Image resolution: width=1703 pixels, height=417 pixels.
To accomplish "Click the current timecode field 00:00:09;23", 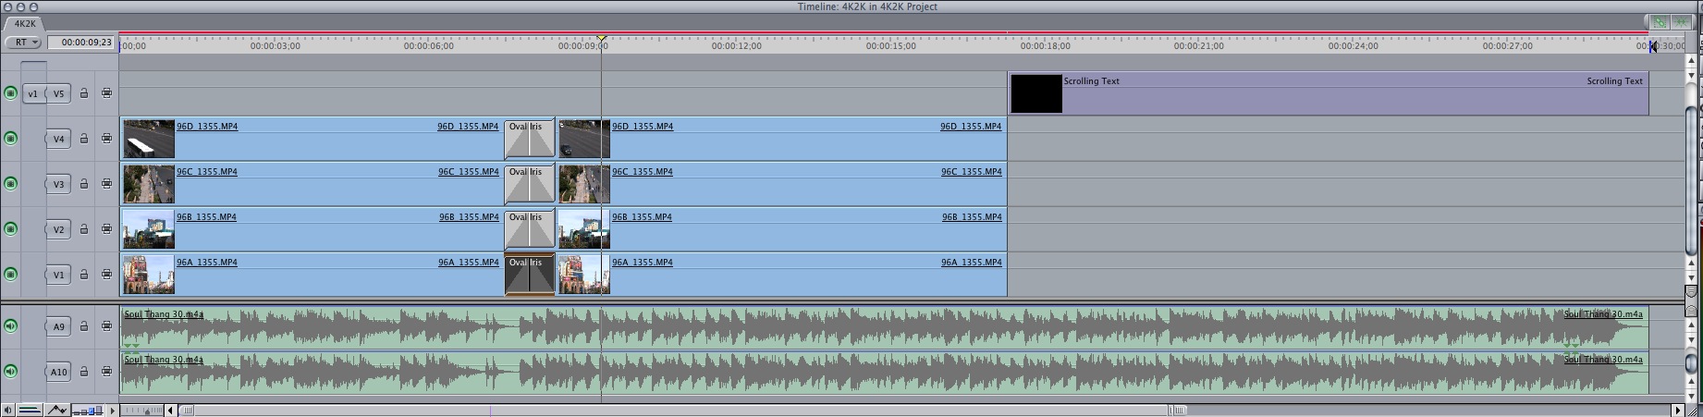I will tap(81, 43).
